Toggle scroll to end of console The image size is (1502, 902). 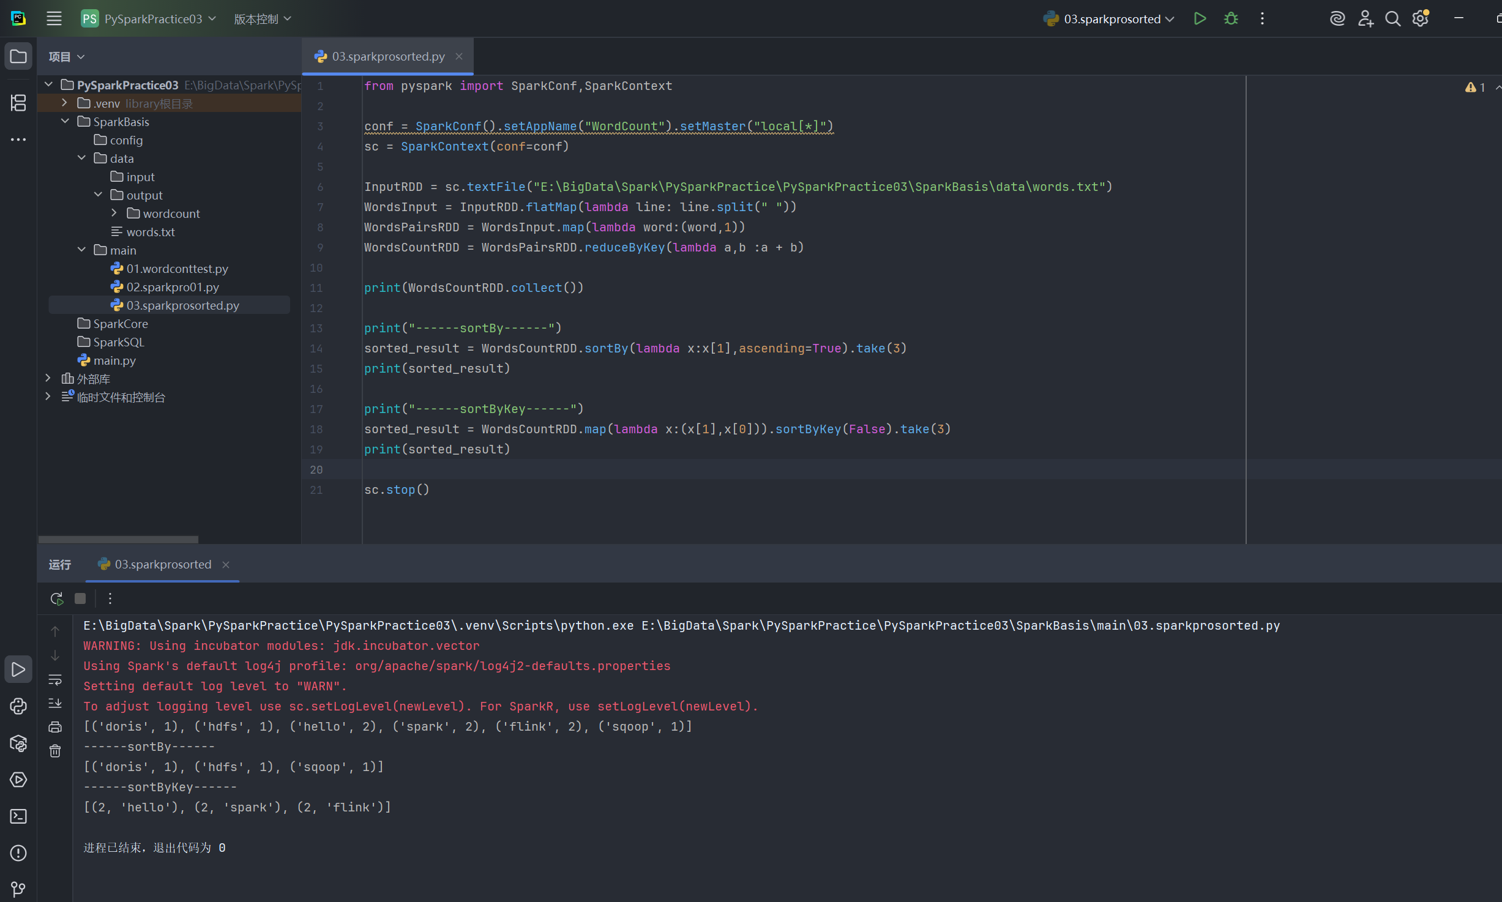(x=55, y=703)
